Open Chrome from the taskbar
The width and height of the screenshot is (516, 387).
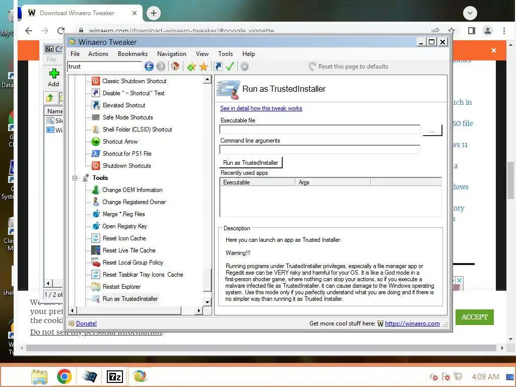point(64,376)
